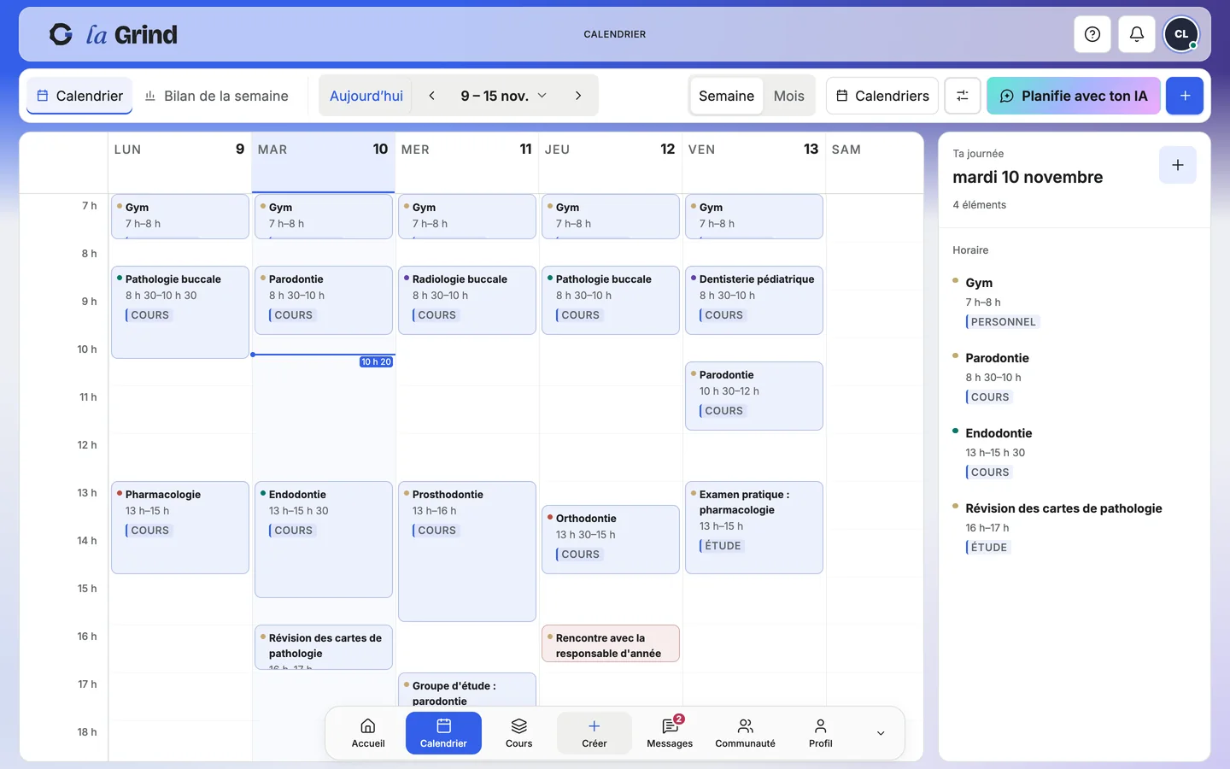This screenshot has width=1230, height=769.
Task: Open notifications bell icon
Action: (1137, 34)
